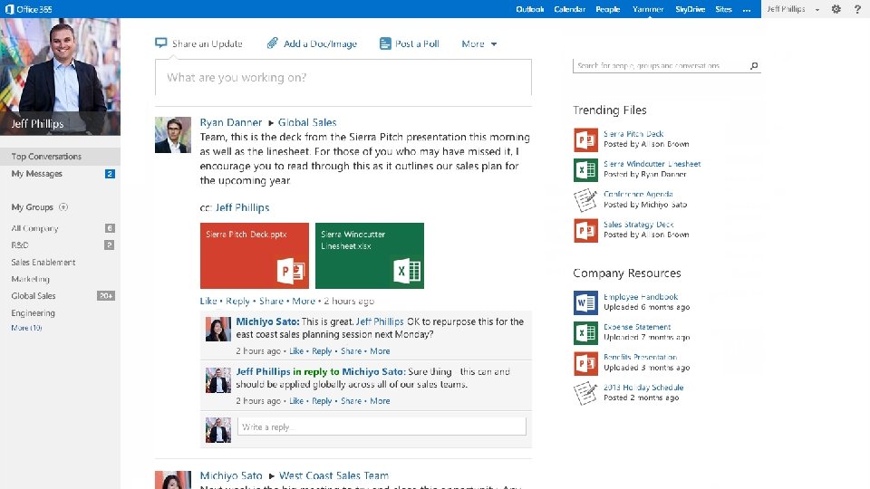Screen dimensions: 870x489
Task: Open the ellipsis overflow menu in top navigation
Action: point(747,9)
